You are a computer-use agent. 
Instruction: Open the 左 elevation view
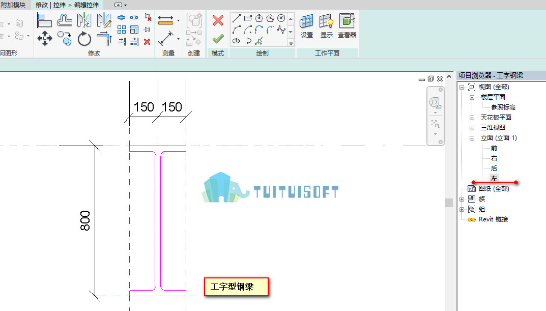[494, 178]
